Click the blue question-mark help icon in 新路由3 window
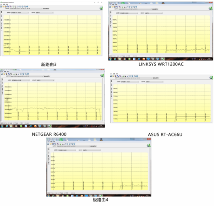 point(27,7)
